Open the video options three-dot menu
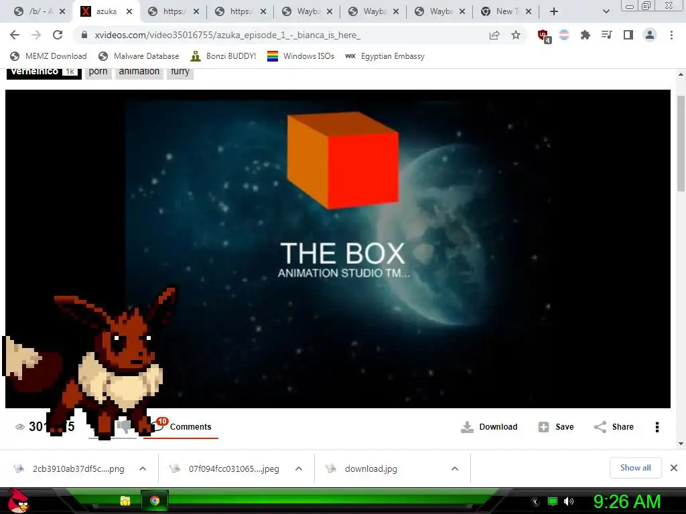This screenshot has width=686, height=514. point(657,426)
